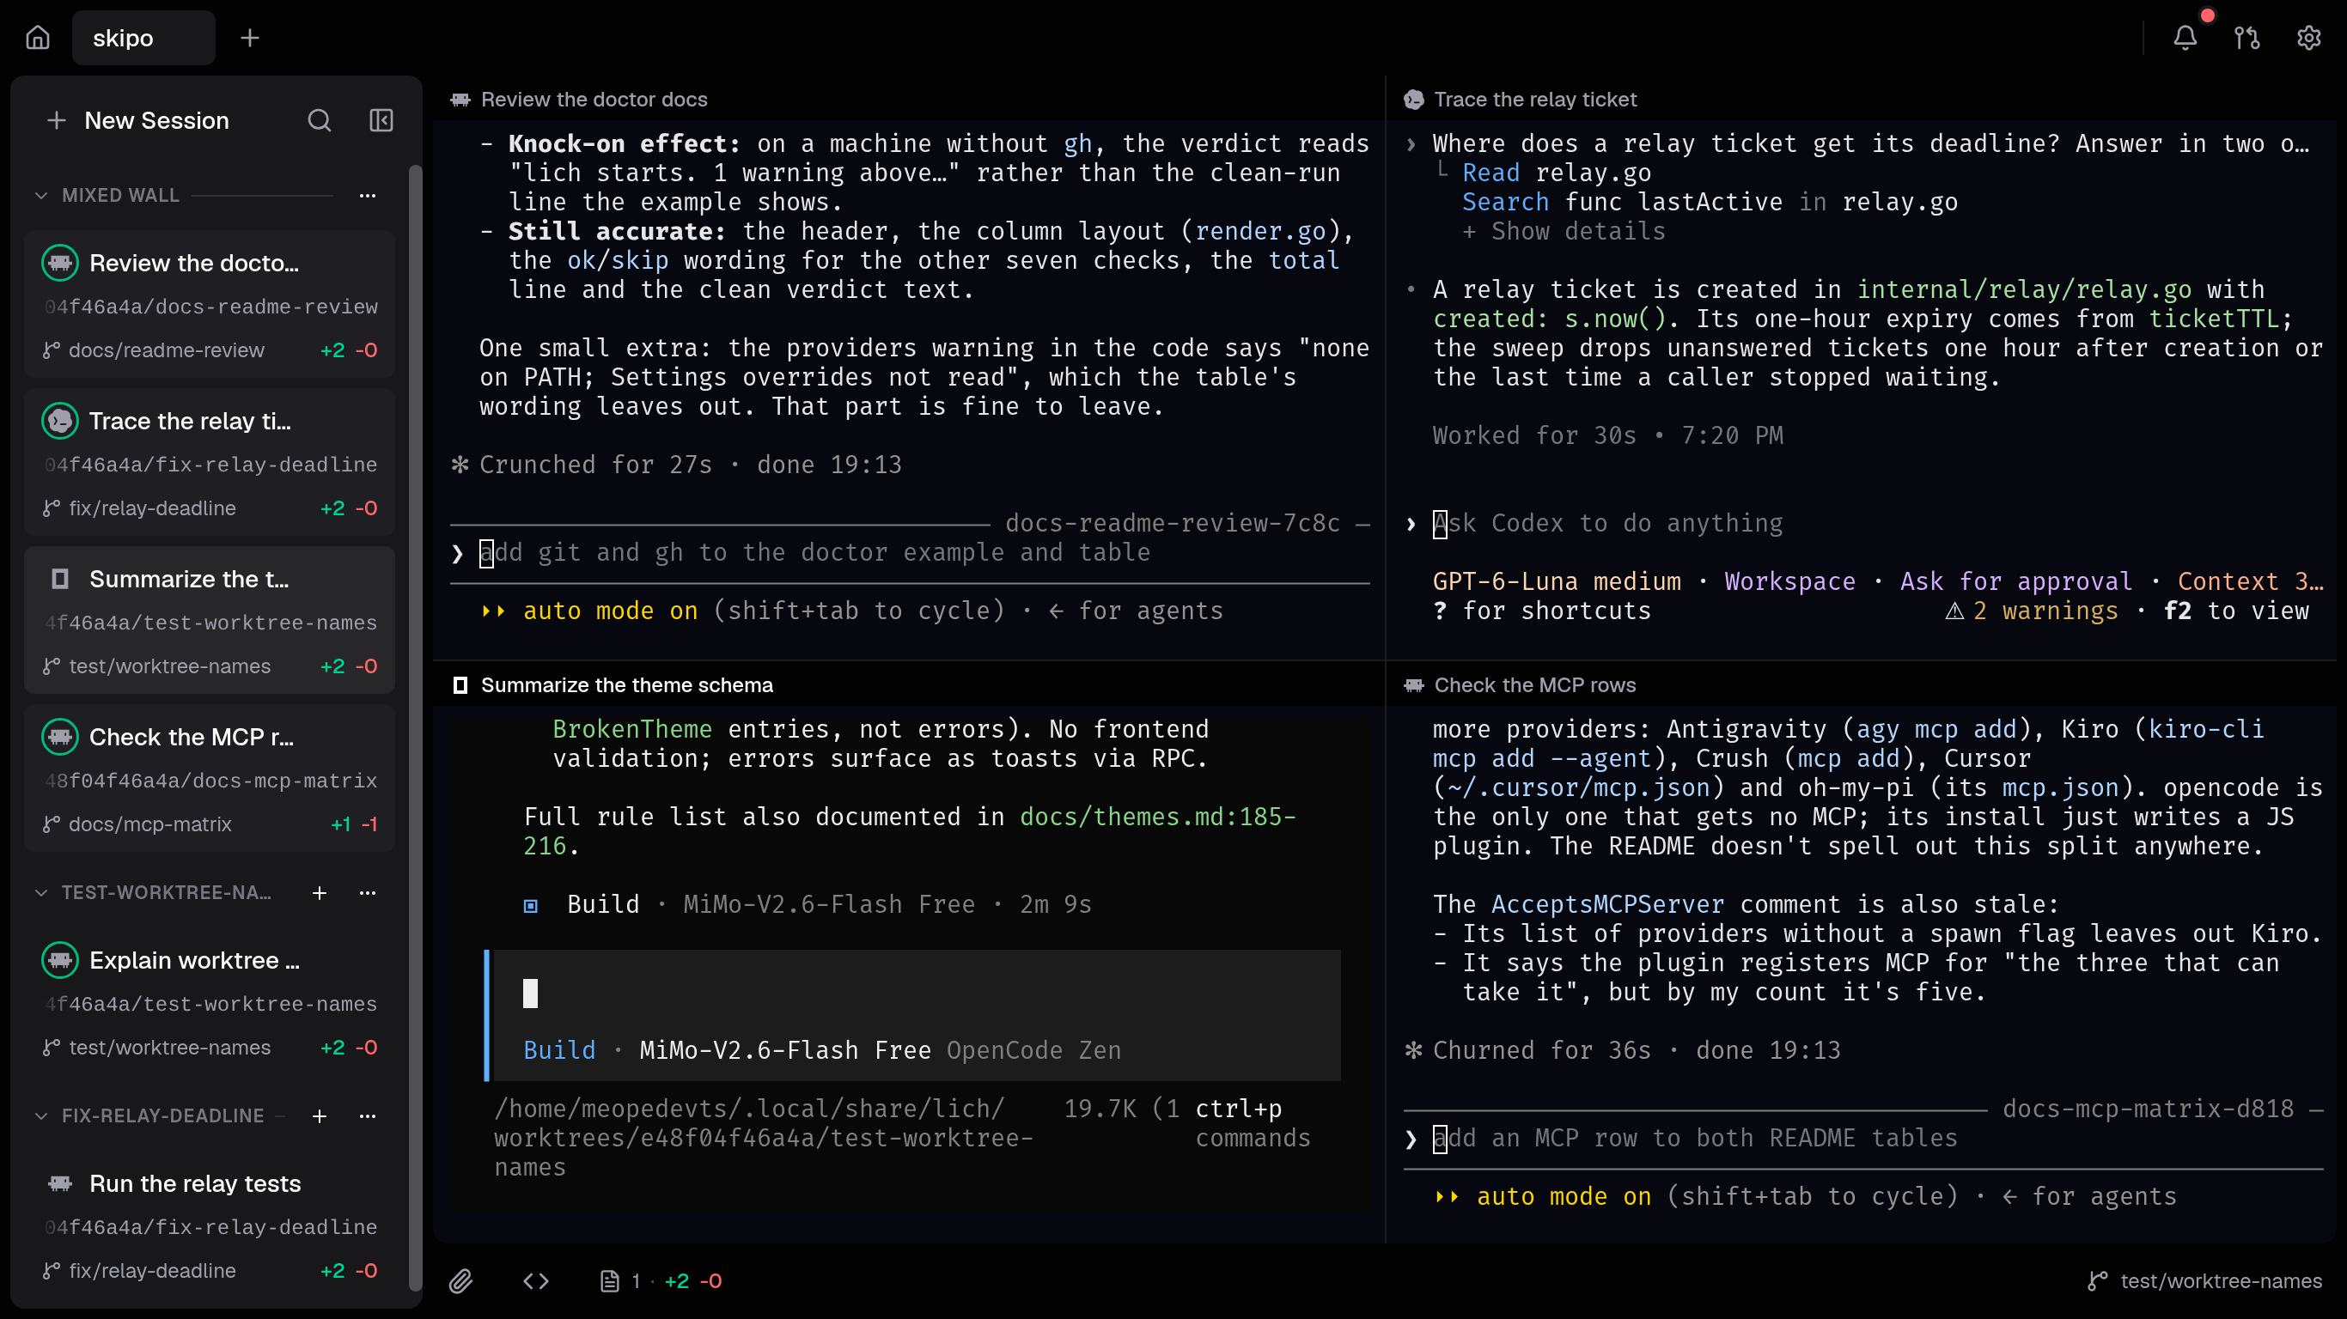Click New Session button
This screenshot has width=2347, height=1319.
coord(137,120)
